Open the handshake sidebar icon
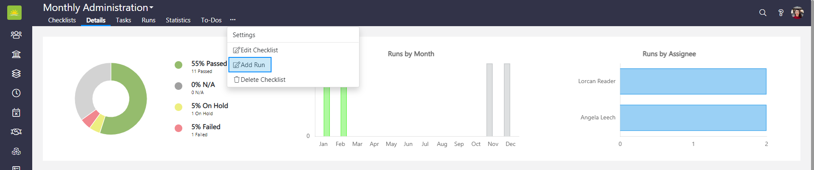Screen dimensions: 814x170 click(16, 132)
